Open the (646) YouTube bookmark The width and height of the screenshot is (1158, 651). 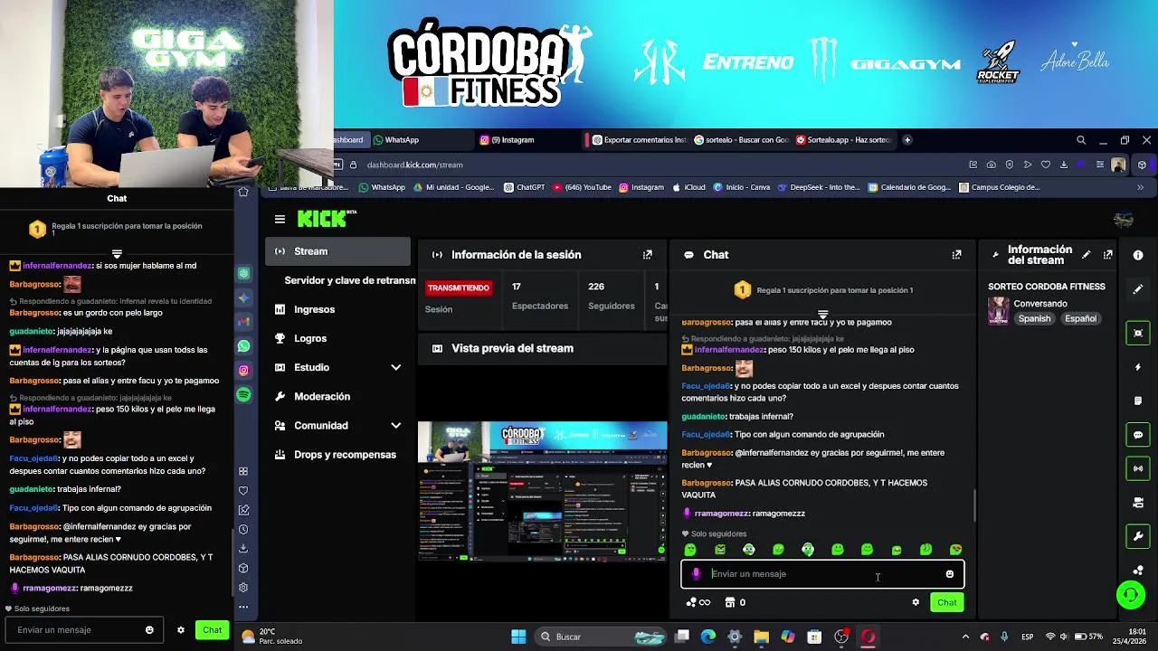[582, 188]
